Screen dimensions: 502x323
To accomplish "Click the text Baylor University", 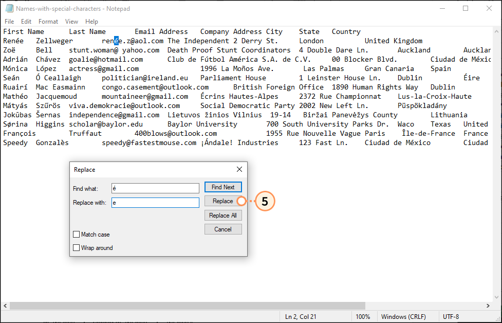I will (202, 124).
